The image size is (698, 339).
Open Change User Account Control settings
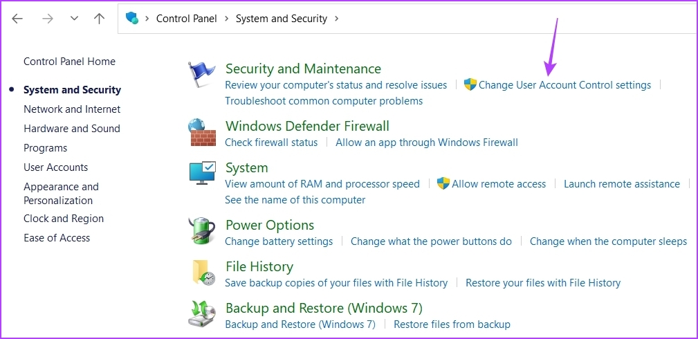564,85
